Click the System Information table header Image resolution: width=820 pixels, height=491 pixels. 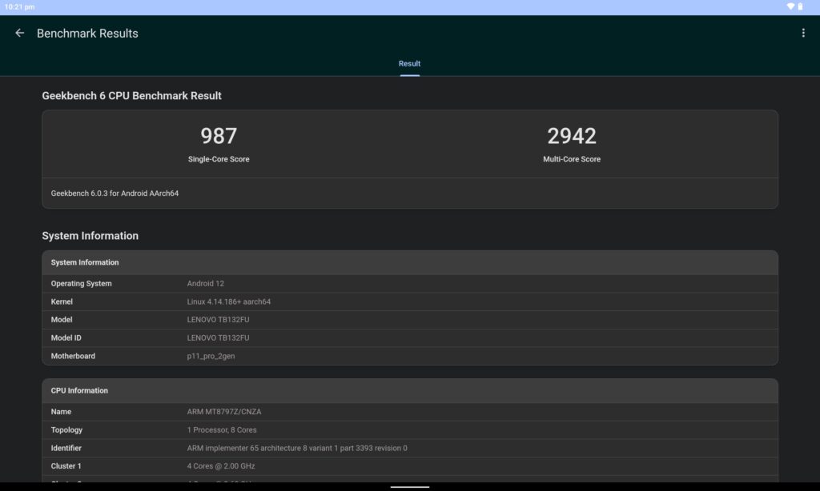pos(410,263)
